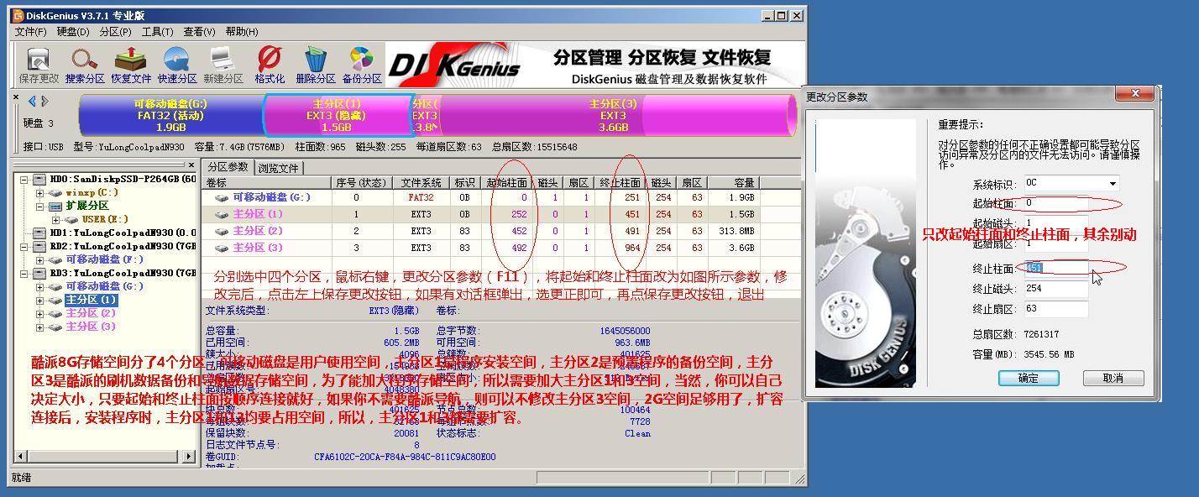
Task: Click the HD0 SanDisk SSD disk icon
Action: [39, 179]
